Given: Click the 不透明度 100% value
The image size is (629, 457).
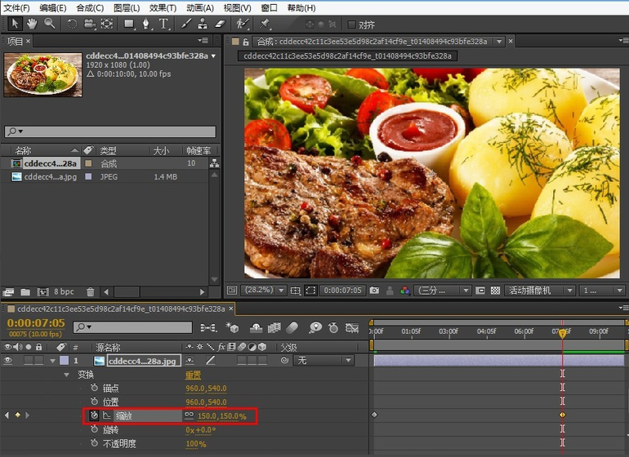Looking at the screenshot, I should pyautogui.click(x=195, y=444).
